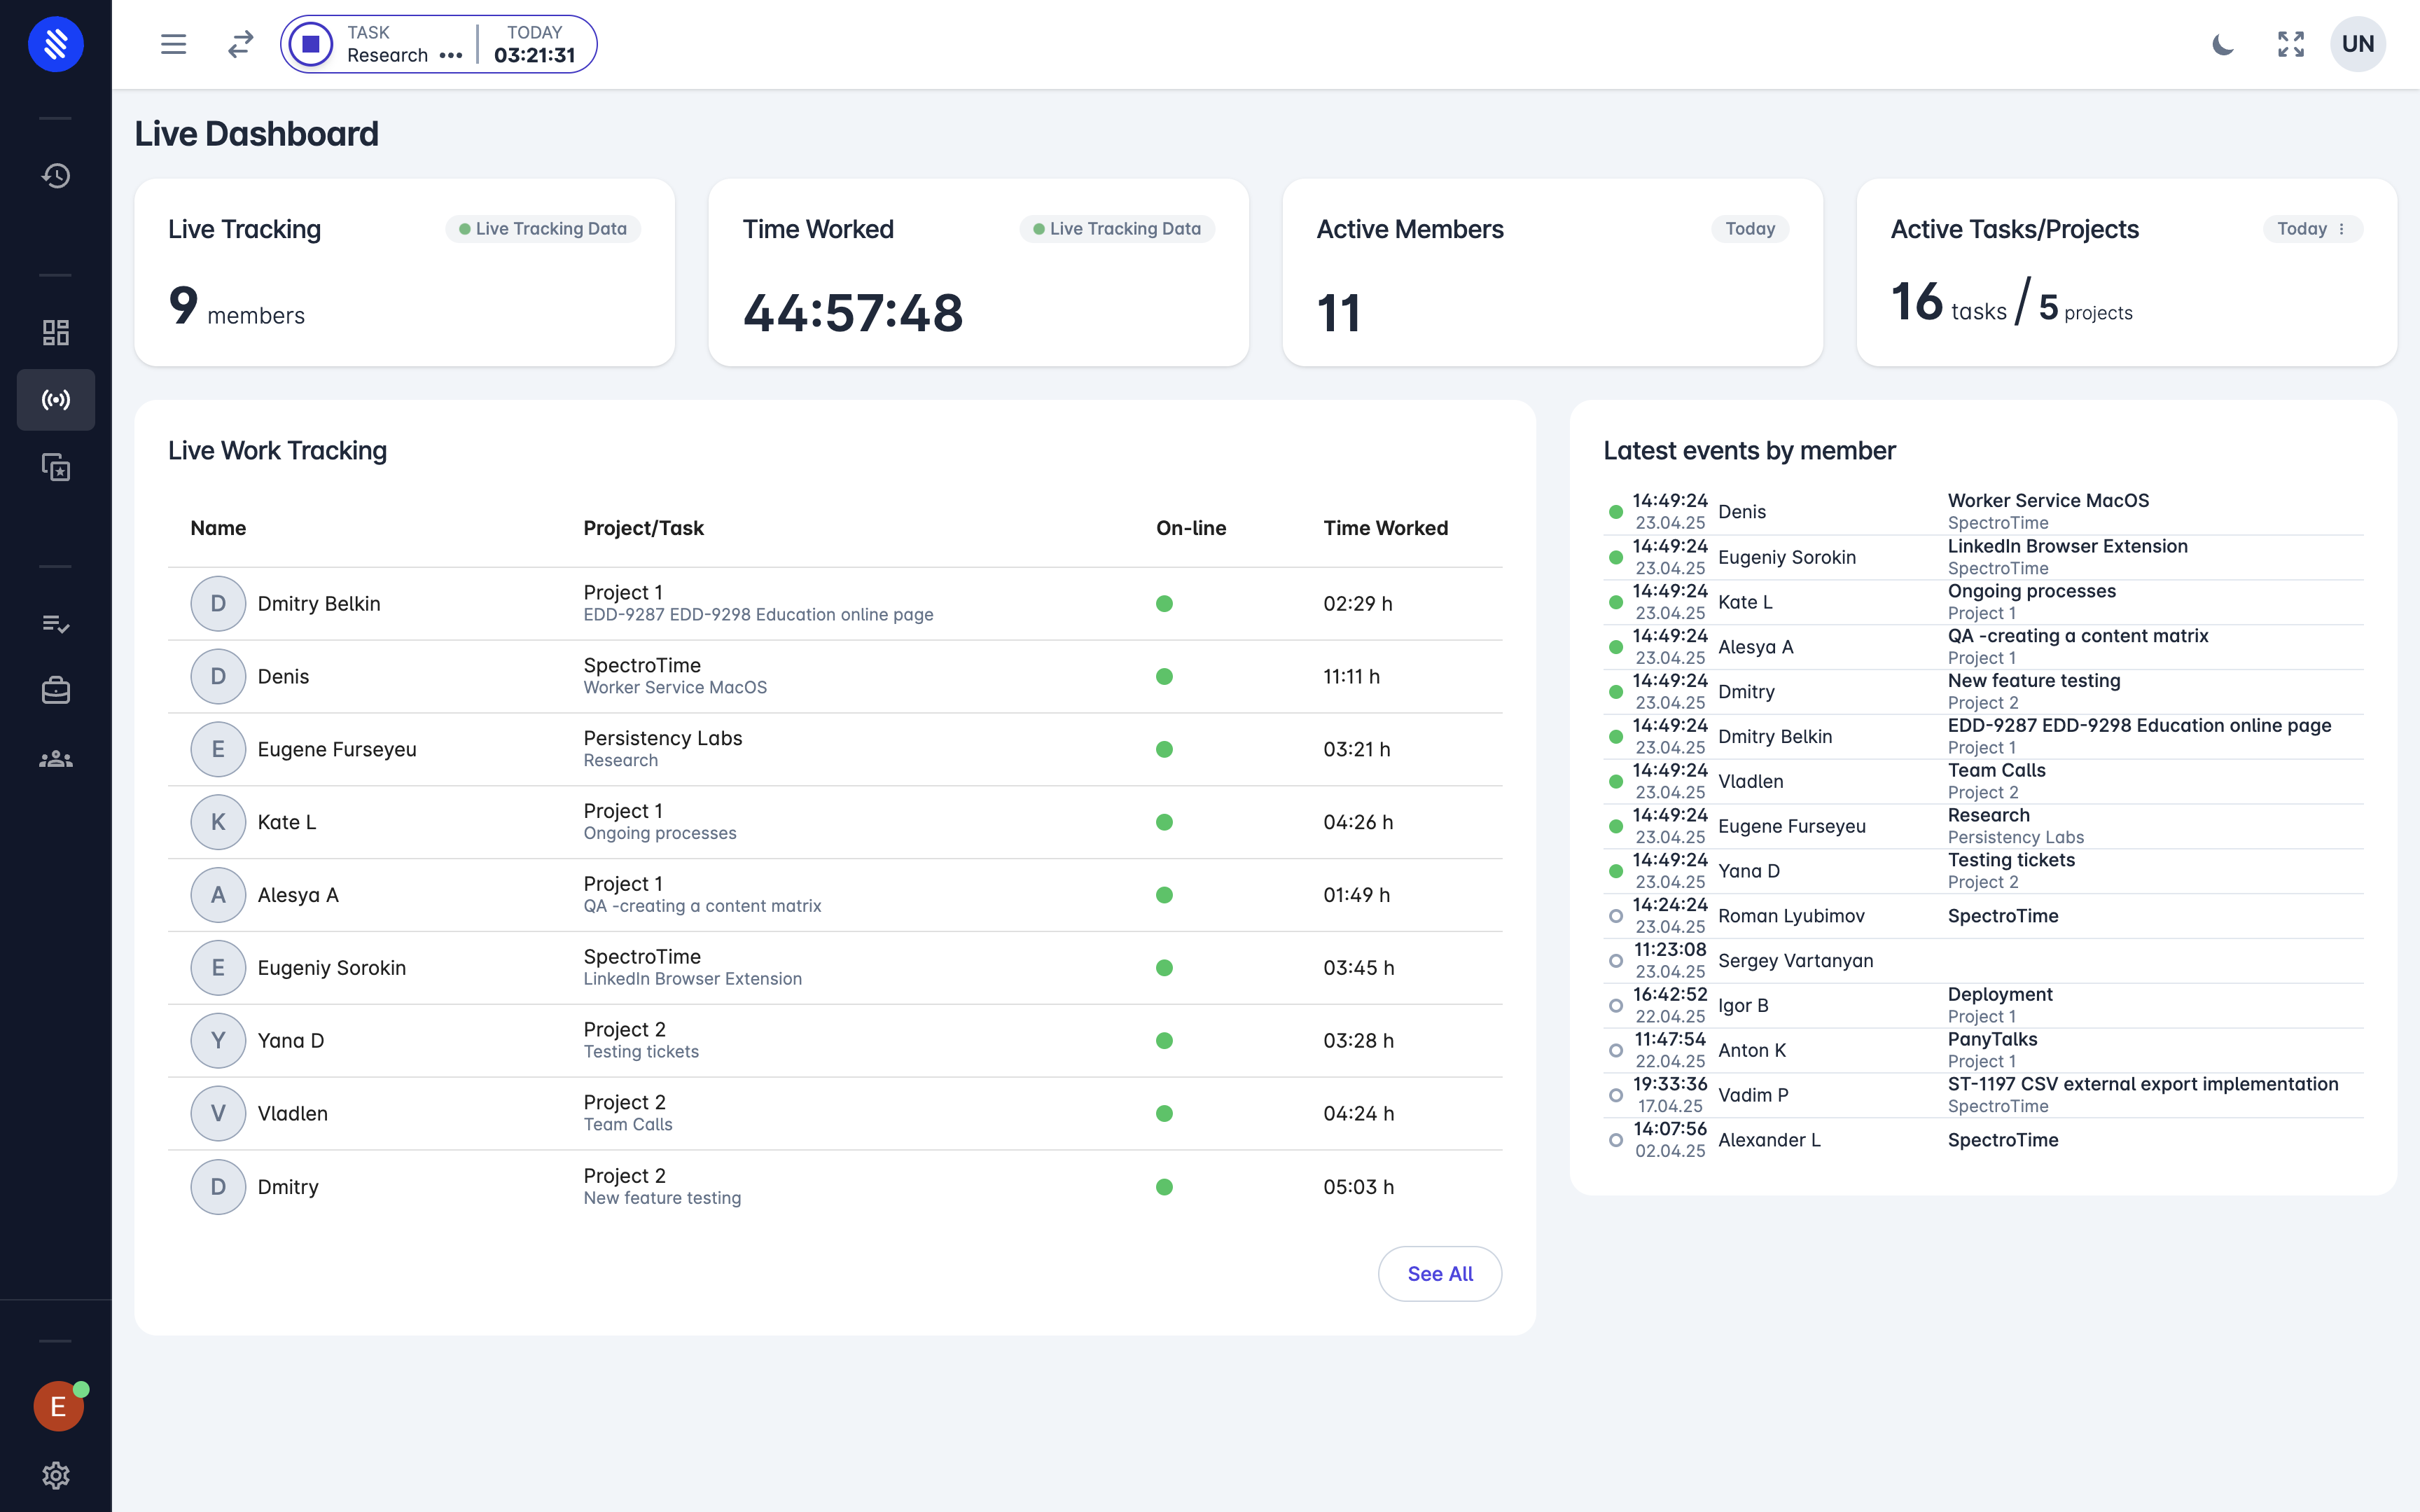Open task options three-dots next to Research
Image resolution: width=2420 pixels, height=1512 pixels.
[x=451, y=56]
